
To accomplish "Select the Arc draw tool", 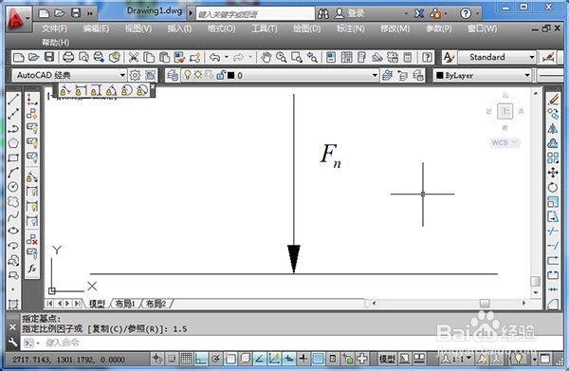I will pos(13,173).
